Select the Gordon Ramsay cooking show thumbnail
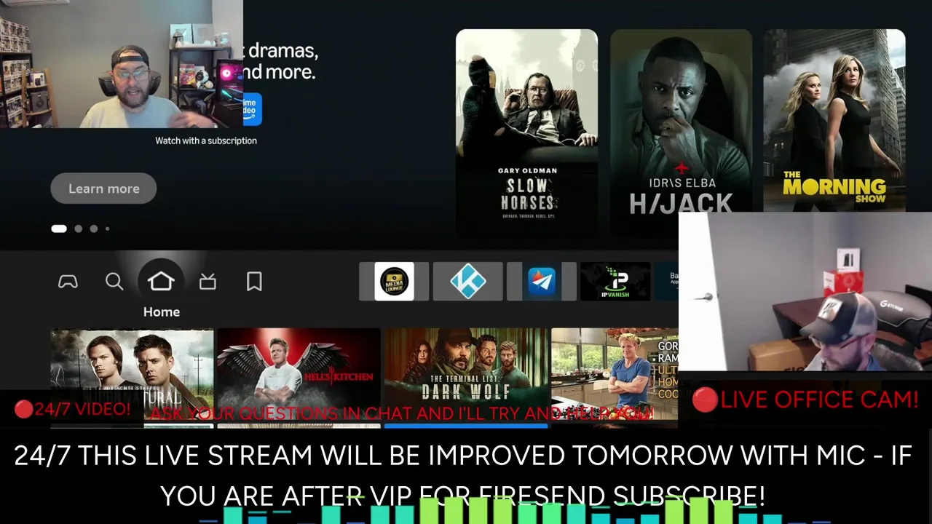Viewport: 932px width, 524px height. (x=615, y=375)
